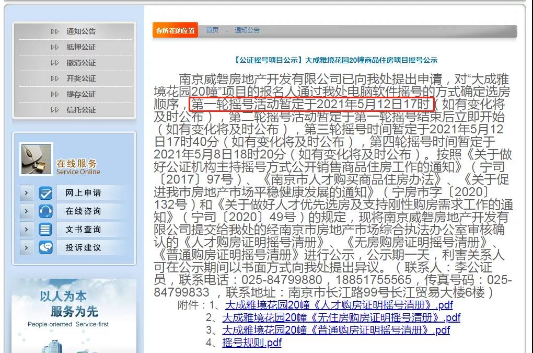Click the 通知公告 breadcrumb link
533x353 pixels.
point(247,30)
